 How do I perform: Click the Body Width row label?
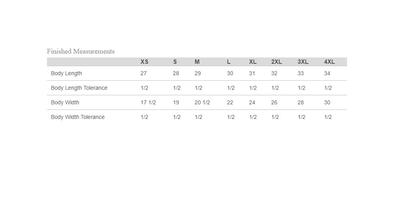pyautogui.click(x=65, y=102)
